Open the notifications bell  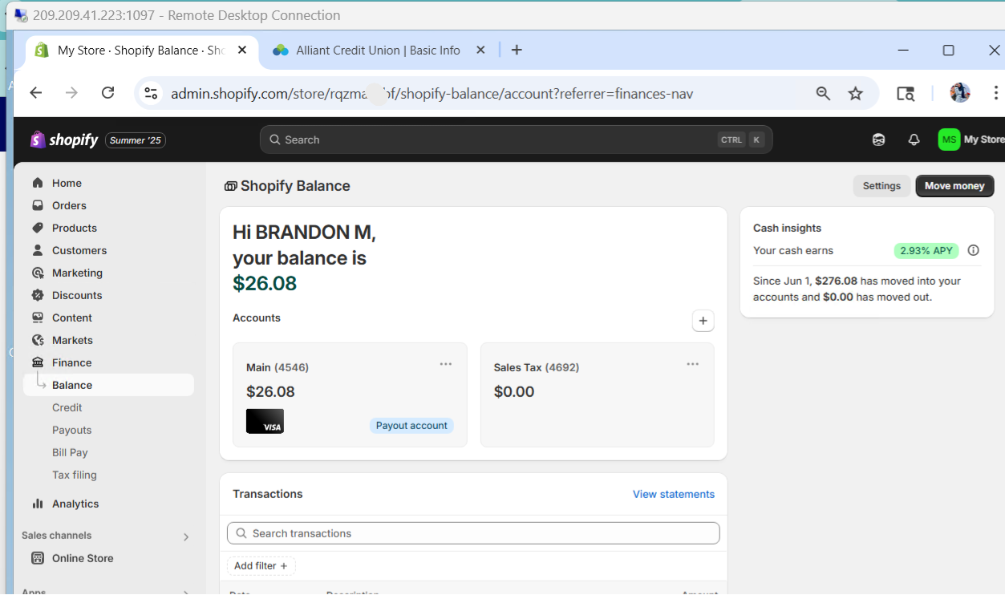click(914, 140)
